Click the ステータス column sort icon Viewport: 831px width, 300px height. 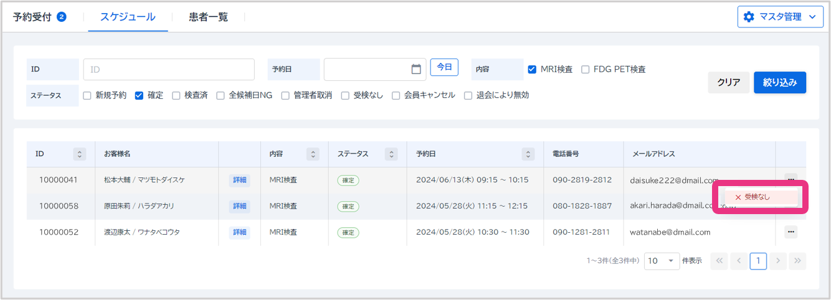(391, 154)
